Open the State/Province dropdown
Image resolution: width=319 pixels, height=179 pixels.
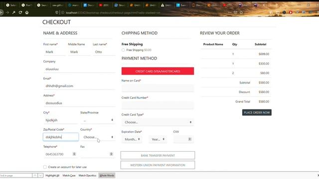98,120
